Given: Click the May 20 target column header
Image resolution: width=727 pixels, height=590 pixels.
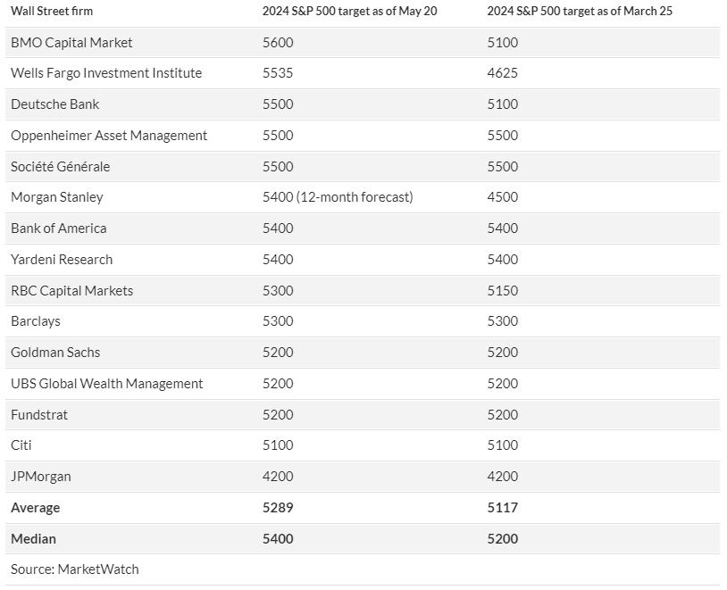Looking at the screenshot, I should click(x=349, y=11).
